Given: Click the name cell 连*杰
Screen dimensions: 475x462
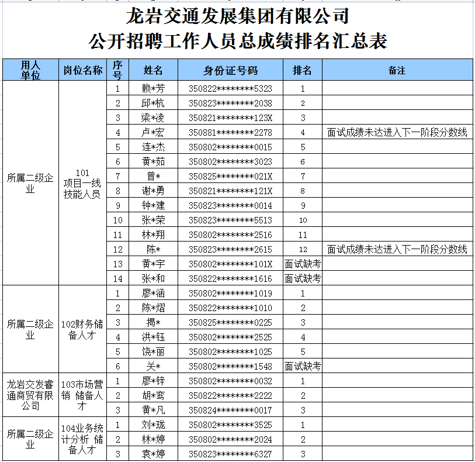Looking at the screenshot, I should click(x=153, y=147).
